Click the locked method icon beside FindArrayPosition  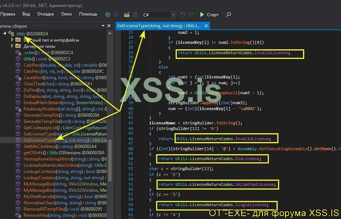click(x=18, y=109)
